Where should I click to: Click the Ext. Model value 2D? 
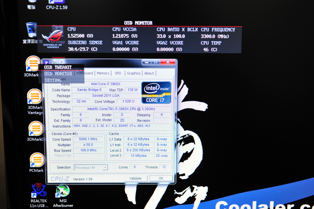(122, 120)
